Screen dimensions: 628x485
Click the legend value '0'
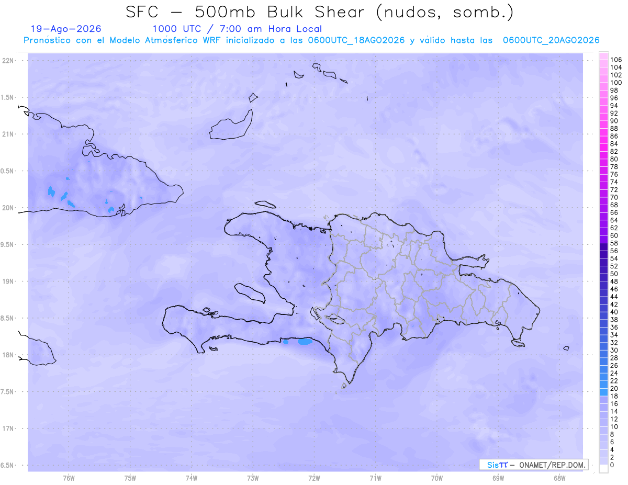(613, 465)
